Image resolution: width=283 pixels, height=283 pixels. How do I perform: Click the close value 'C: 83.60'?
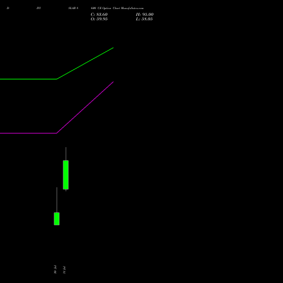pyautogui.click(x=99, y=15)
